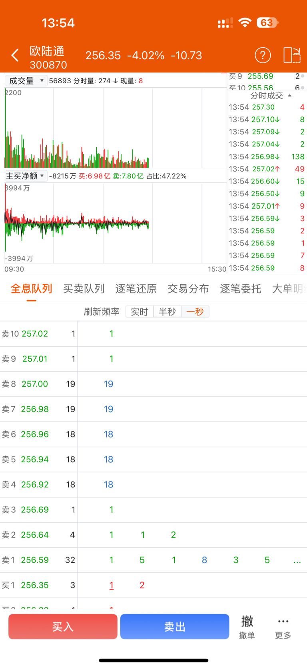Toggle the split-screen layout icon
Viewport: 307px width, 668px height.
point(292,55)
